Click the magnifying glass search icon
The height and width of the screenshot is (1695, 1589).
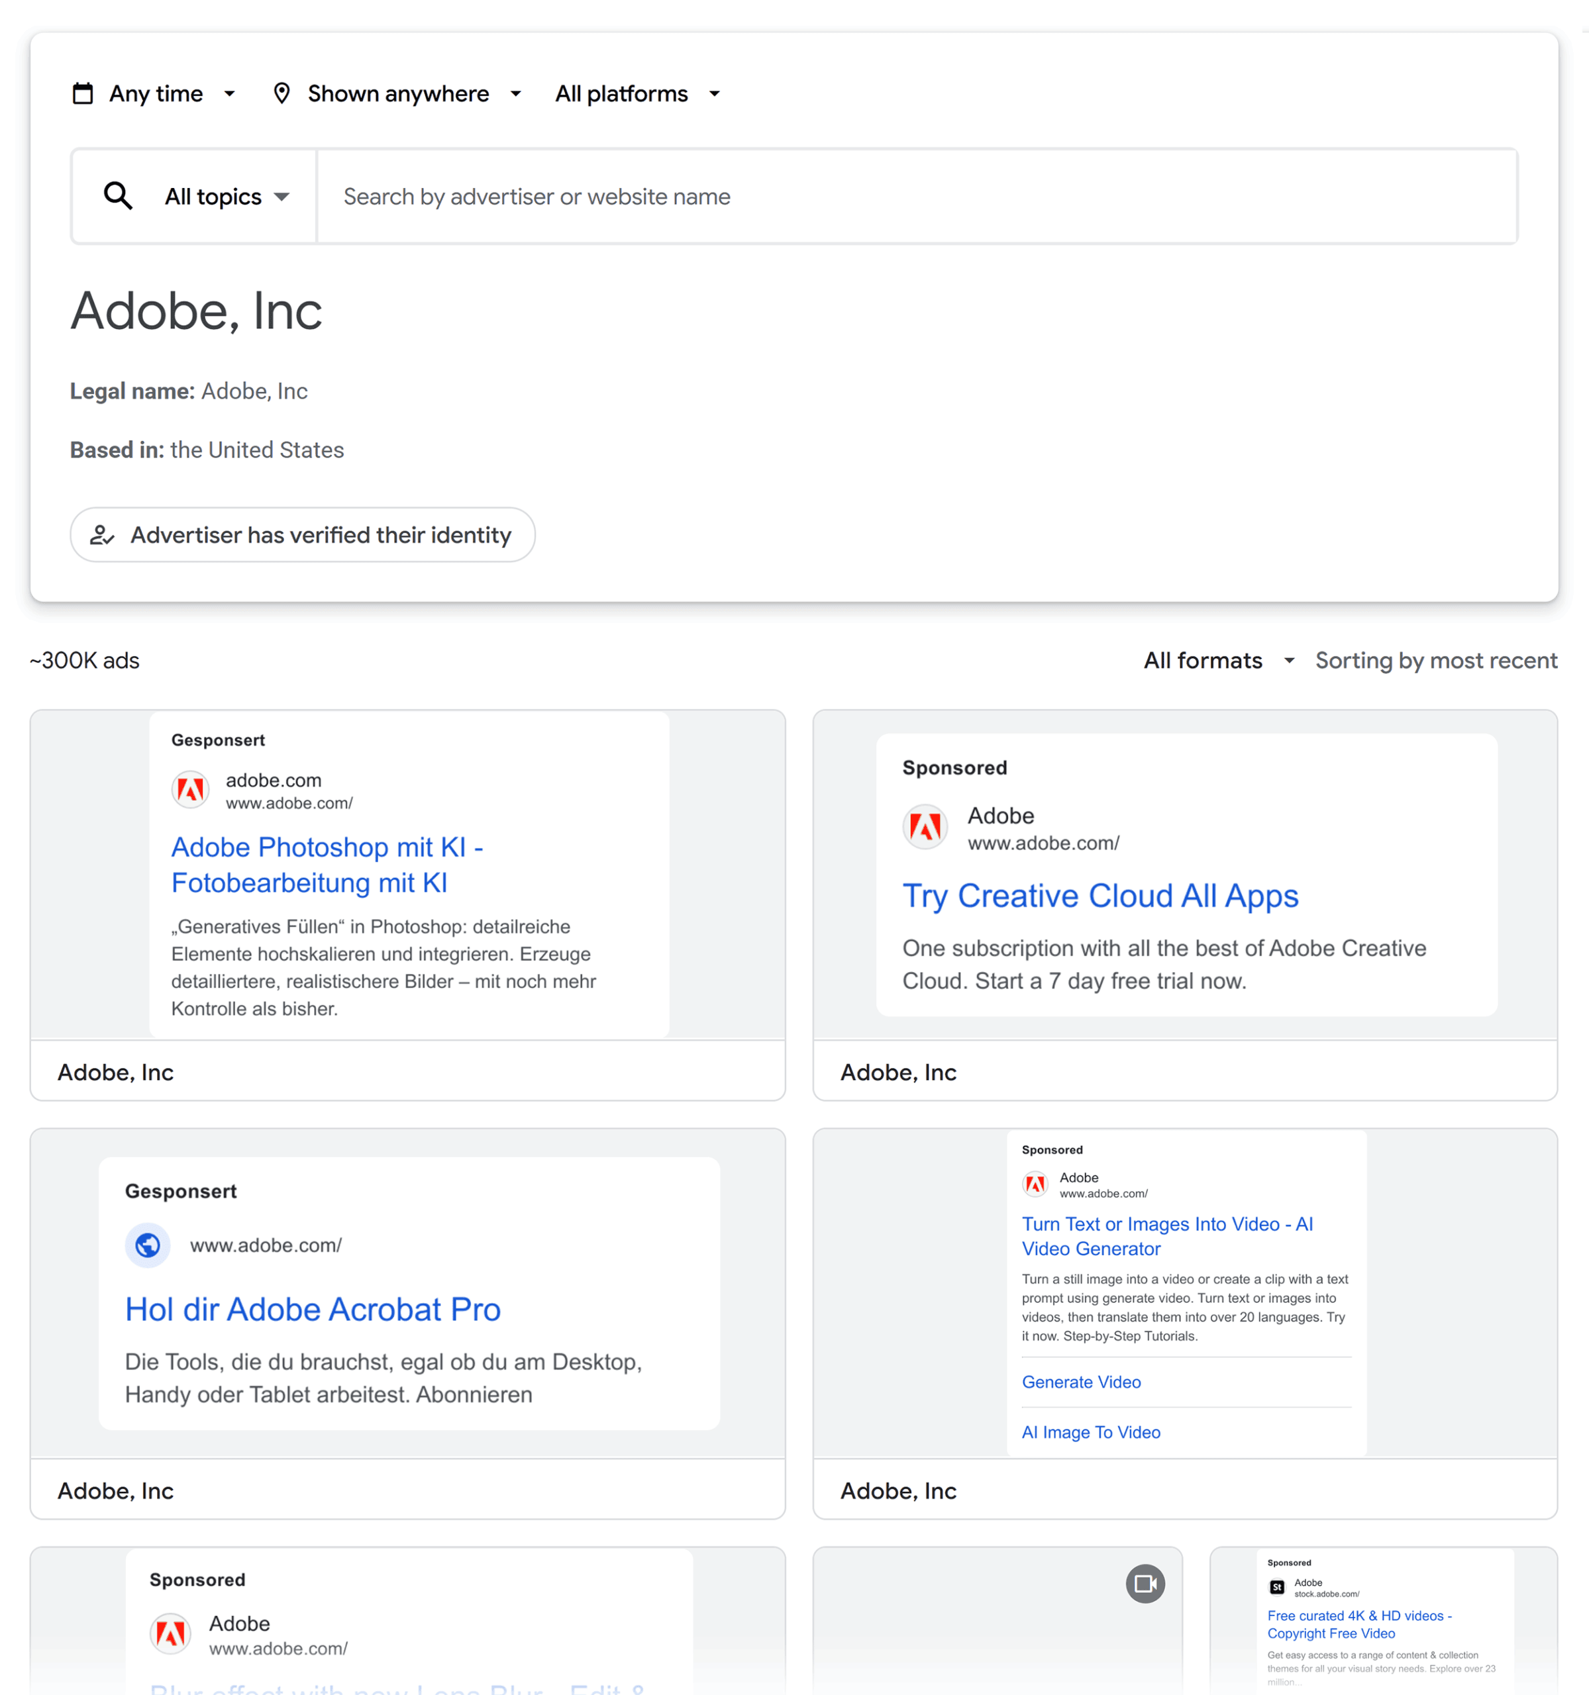pos(118,196)
